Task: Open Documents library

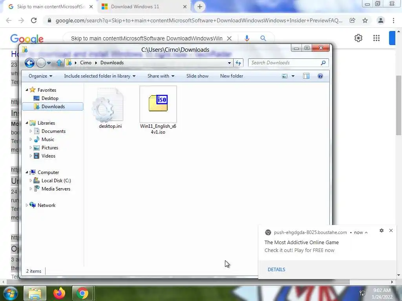Action: click(x=53, y=131)
